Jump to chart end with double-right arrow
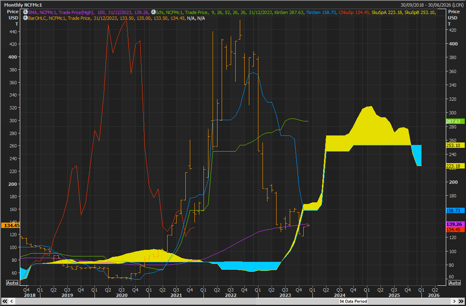Viewport: 466px width, 306px height. (x=461, y=301)
